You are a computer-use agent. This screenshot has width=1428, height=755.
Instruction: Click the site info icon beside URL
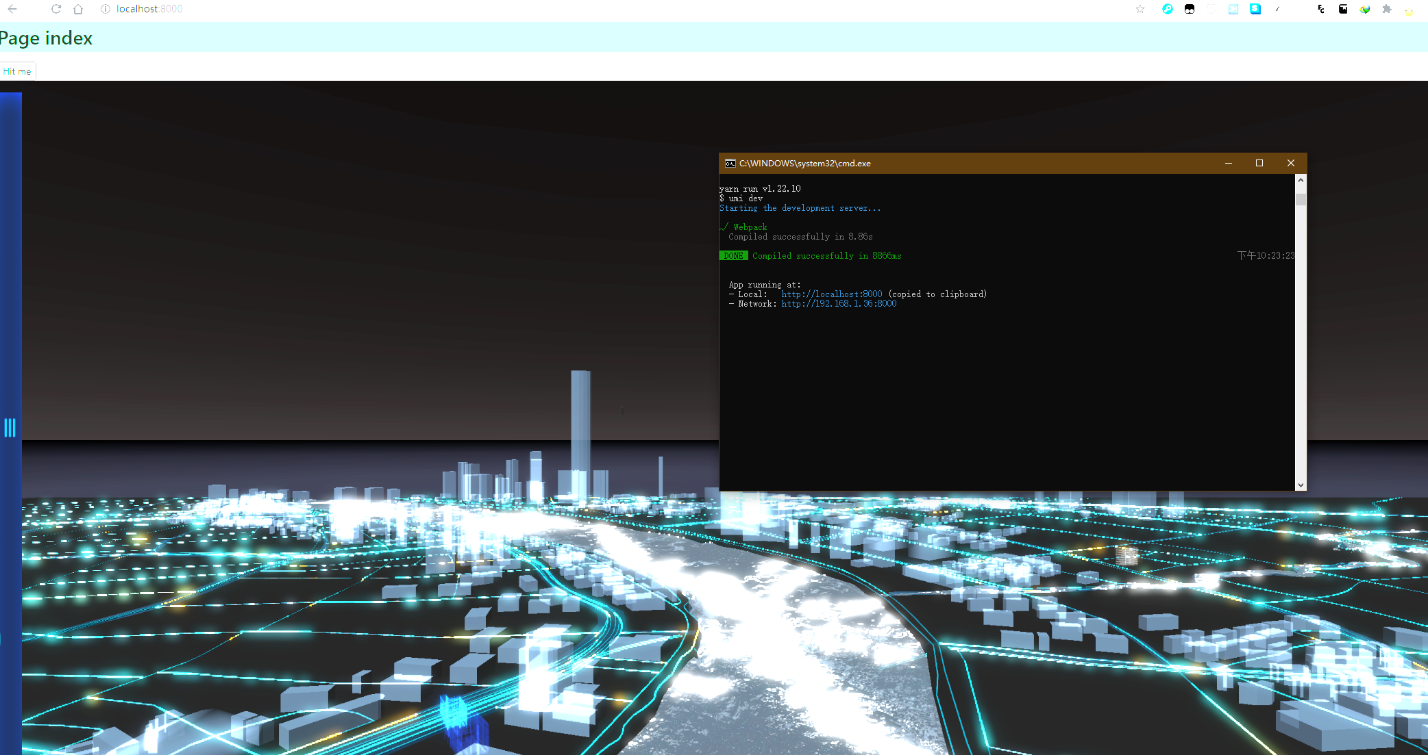[106, 9]
